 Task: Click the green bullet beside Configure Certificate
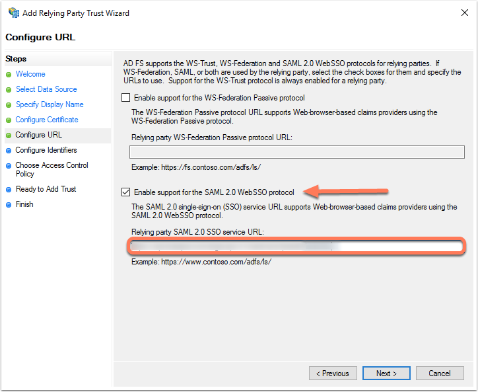9,120
